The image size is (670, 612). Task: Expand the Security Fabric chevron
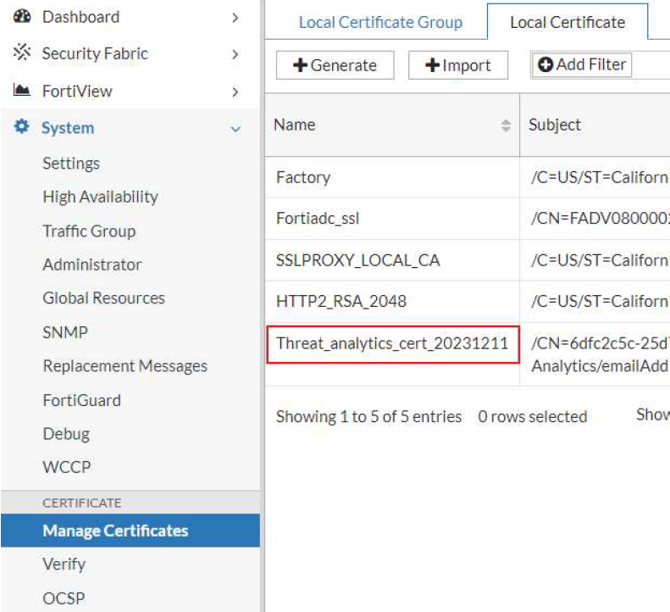[x=235, y=54]
